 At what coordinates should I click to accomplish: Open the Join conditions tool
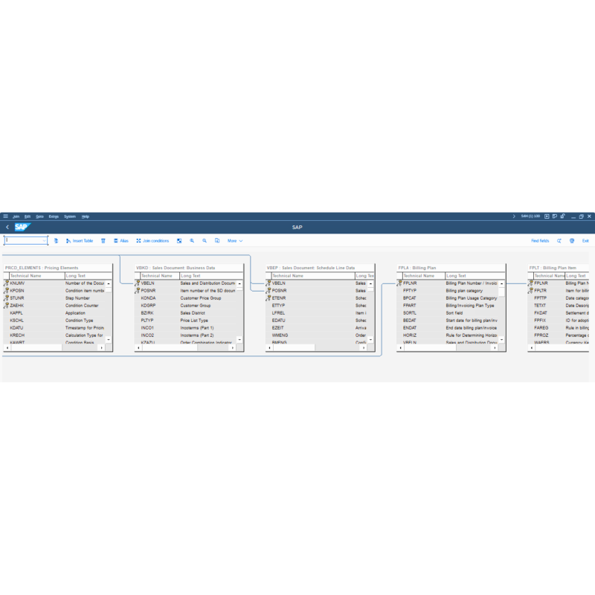click(x=151, y=241)
